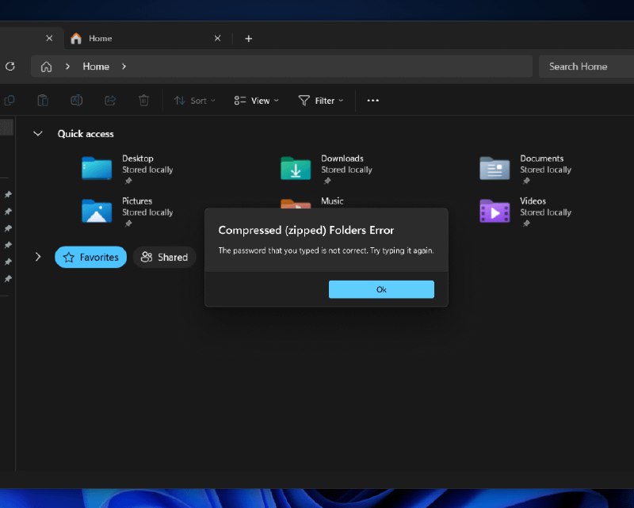This screenshot has height=508, width=634.
Task: Select the Shared filter chip
Action: [164, 258]
